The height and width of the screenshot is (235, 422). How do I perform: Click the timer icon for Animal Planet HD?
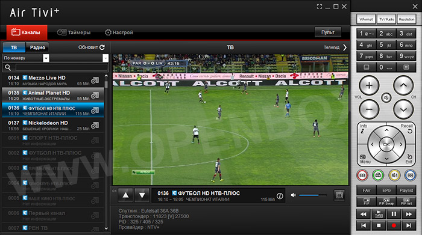tap(95, 95)
